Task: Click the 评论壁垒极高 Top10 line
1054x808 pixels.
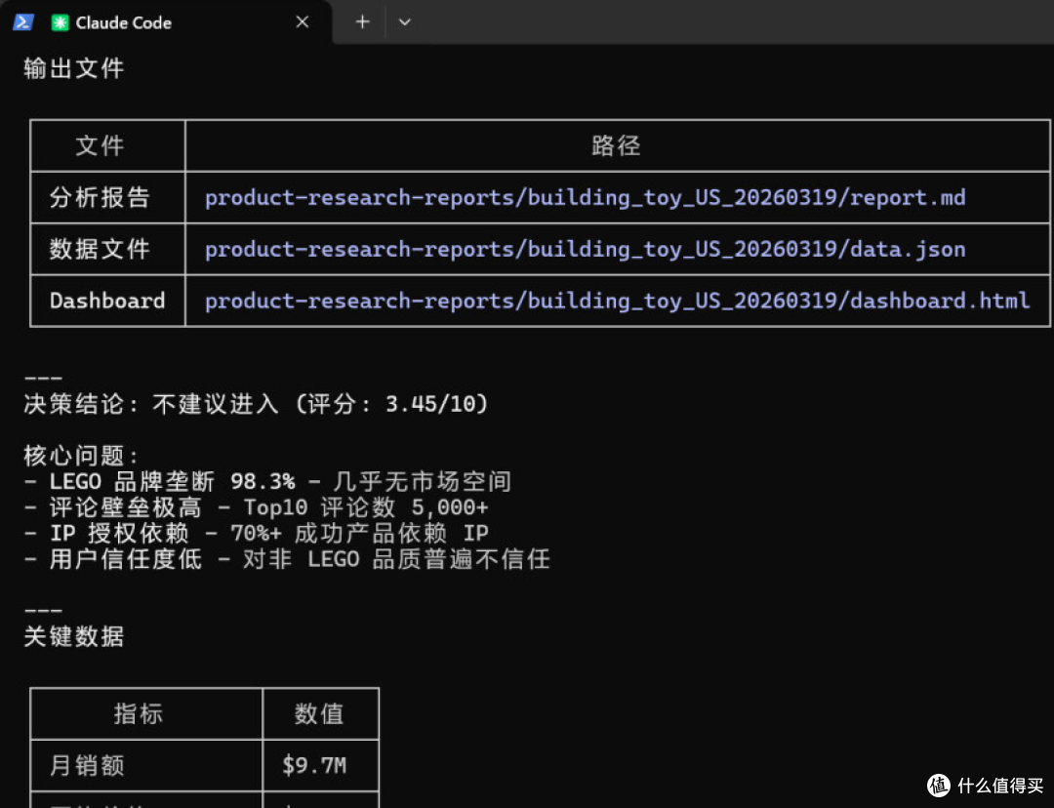Action: click(256, 506)
